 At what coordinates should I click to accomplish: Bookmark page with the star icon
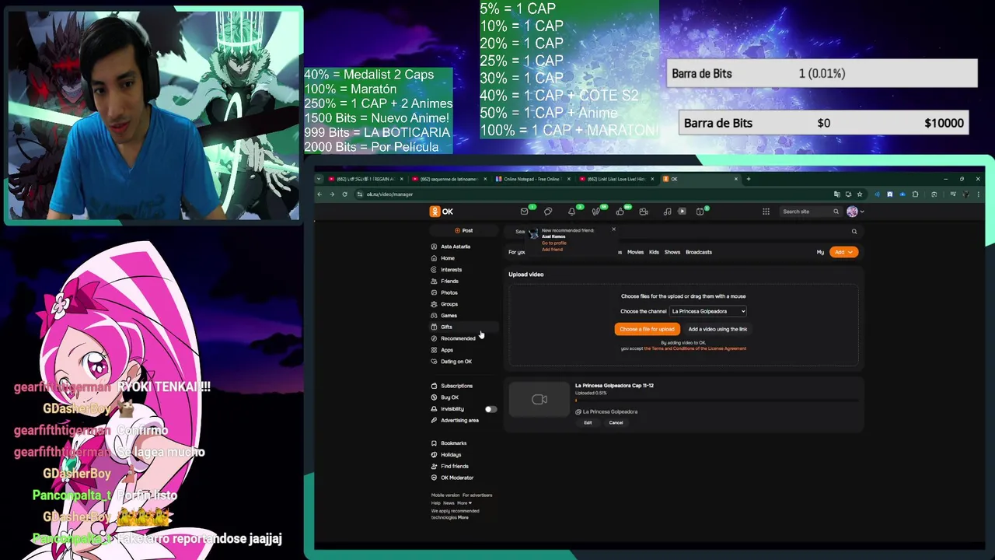[859, 194]
